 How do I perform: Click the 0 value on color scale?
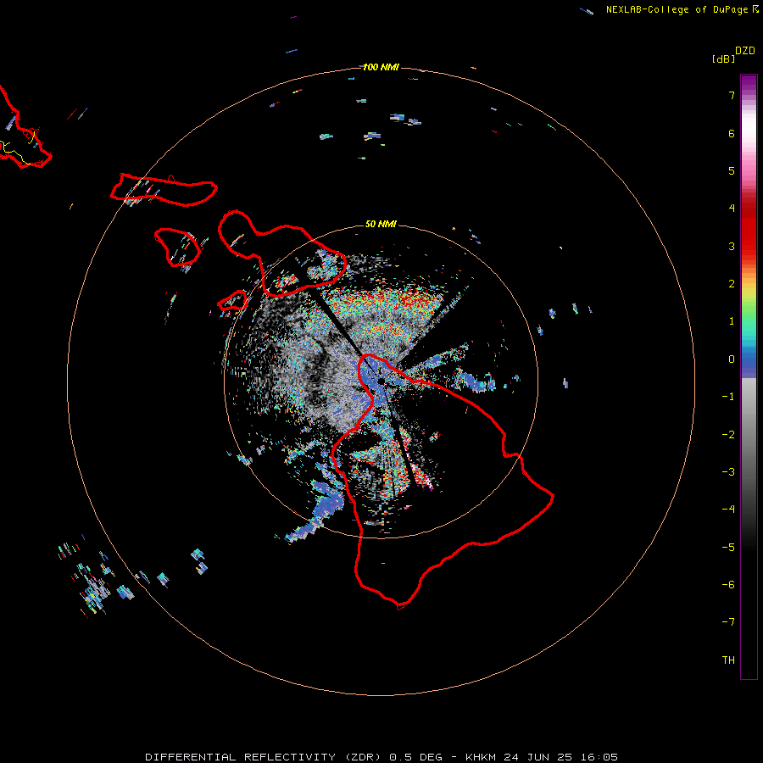tap(732, 359)
